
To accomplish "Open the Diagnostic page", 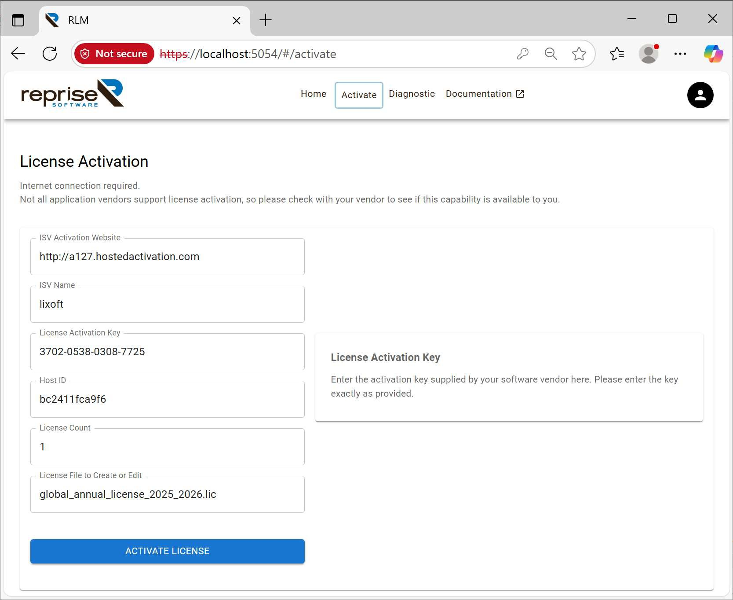I will click(x=412, y=94).
